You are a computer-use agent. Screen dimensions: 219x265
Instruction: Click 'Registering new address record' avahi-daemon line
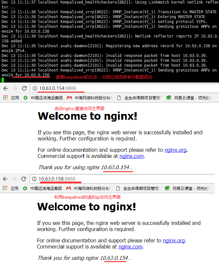(x=109, y=48)
